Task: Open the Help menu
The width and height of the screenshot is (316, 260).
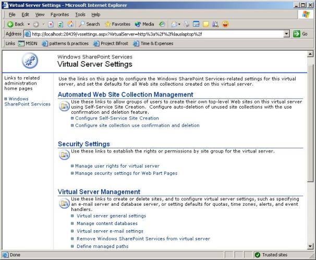Action: (x=96, y=15)
